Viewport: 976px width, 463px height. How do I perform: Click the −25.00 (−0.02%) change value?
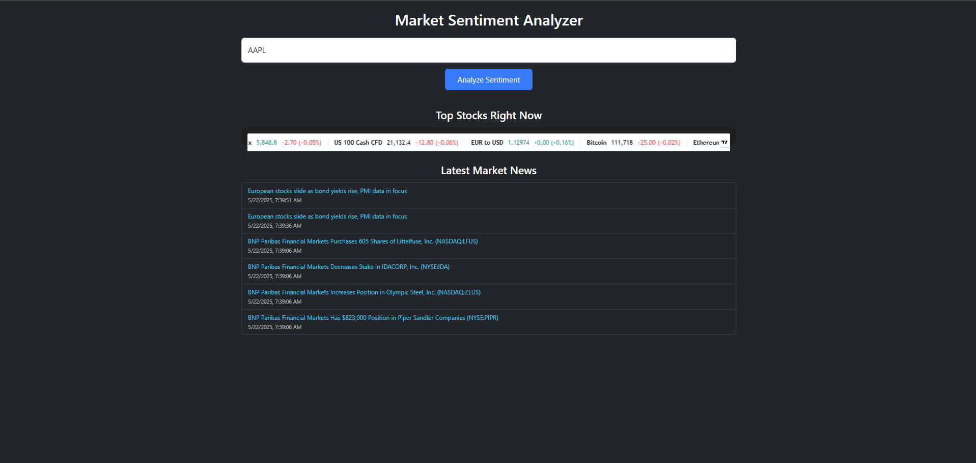659,143
